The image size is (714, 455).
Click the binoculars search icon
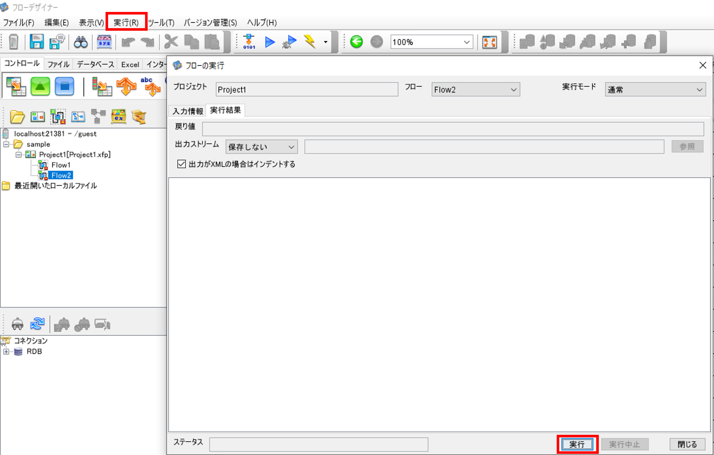click(80, 42)
